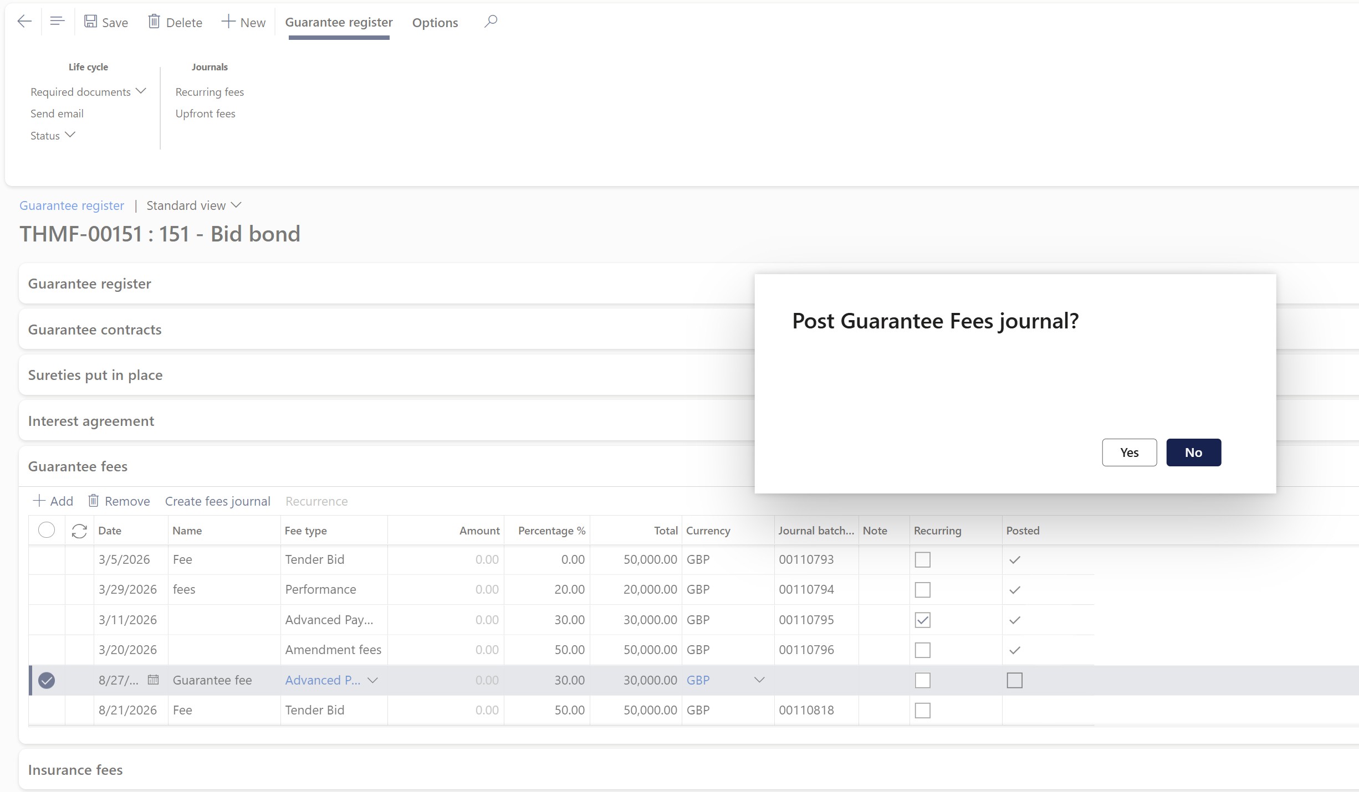Screen dimensions: 1359x792
Task: Select Upfront fees journal
Action: [x=206, y=114]
